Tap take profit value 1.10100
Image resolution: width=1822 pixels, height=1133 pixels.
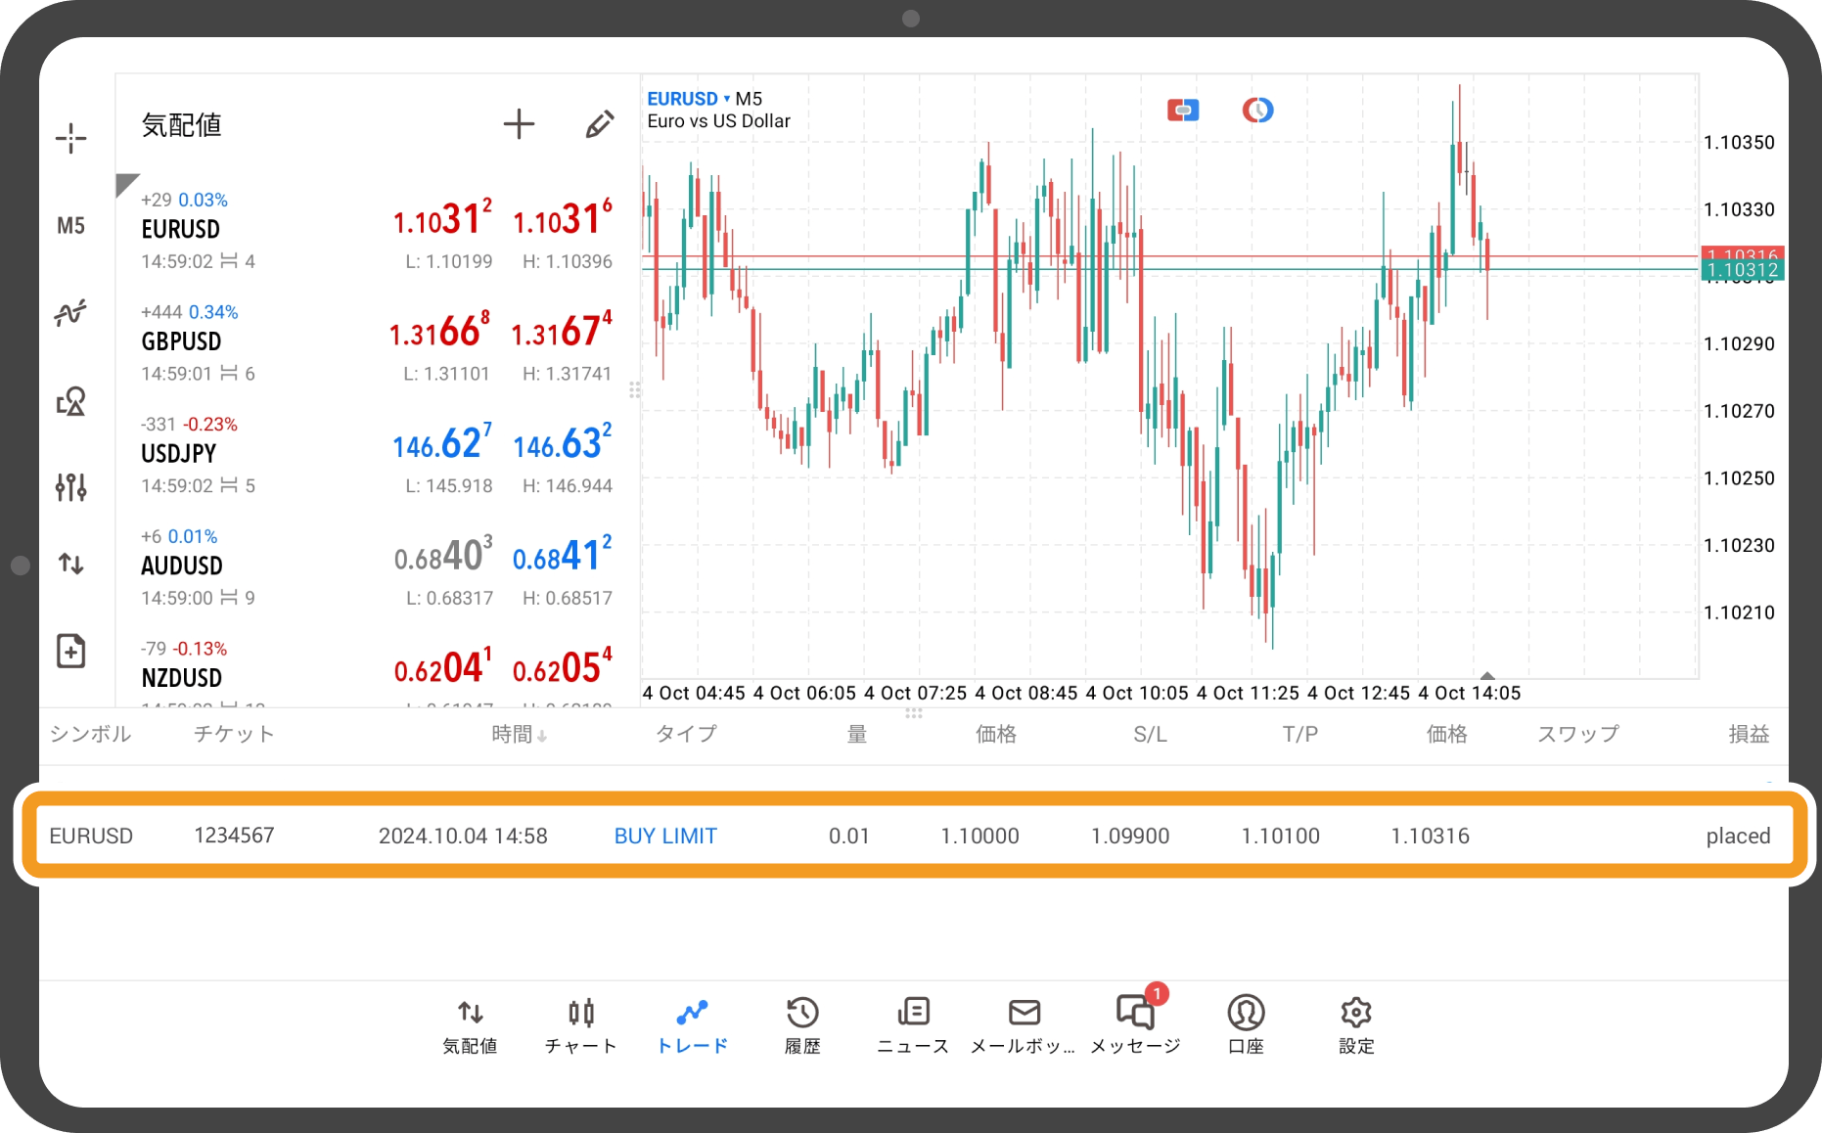point(1280,836)
